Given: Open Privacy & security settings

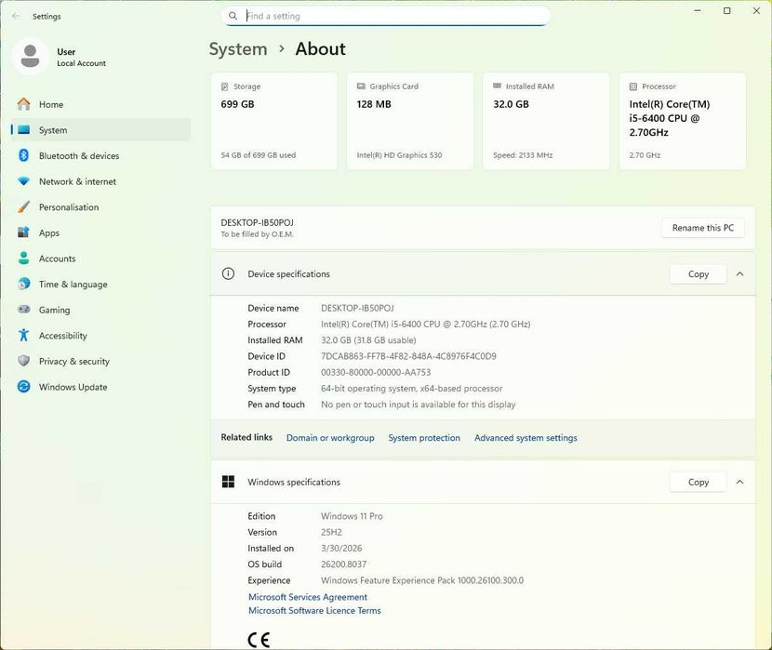Looking at the screenshot, I should pos(73,362).
